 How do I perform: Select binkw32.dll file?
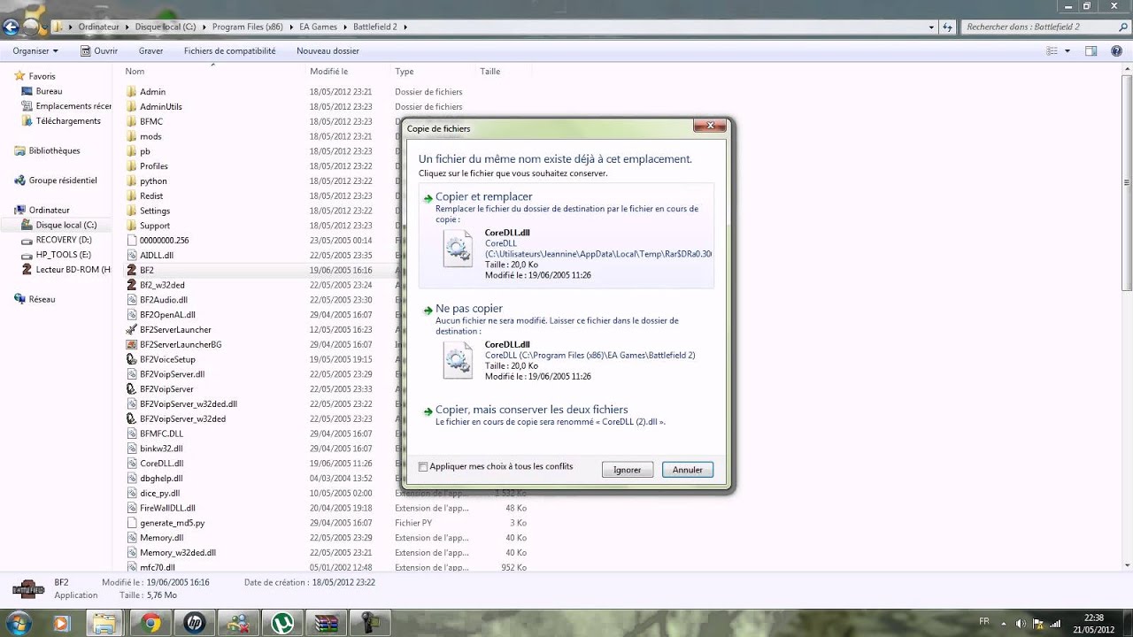pos(161,449)
